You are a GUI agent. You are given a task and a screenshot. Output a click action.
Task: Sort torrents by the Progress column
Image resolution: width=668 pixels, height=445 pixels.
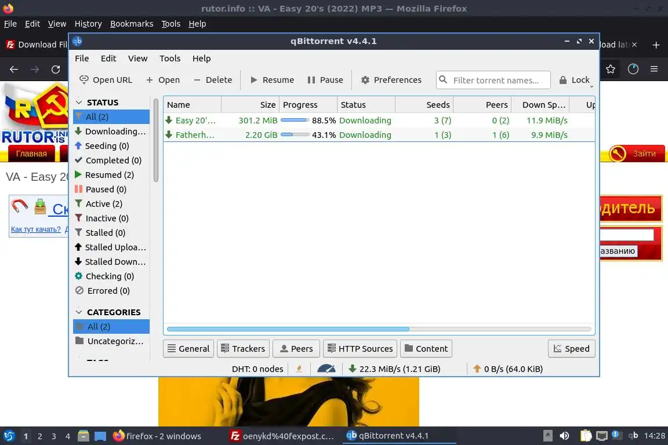click(308, 105)
